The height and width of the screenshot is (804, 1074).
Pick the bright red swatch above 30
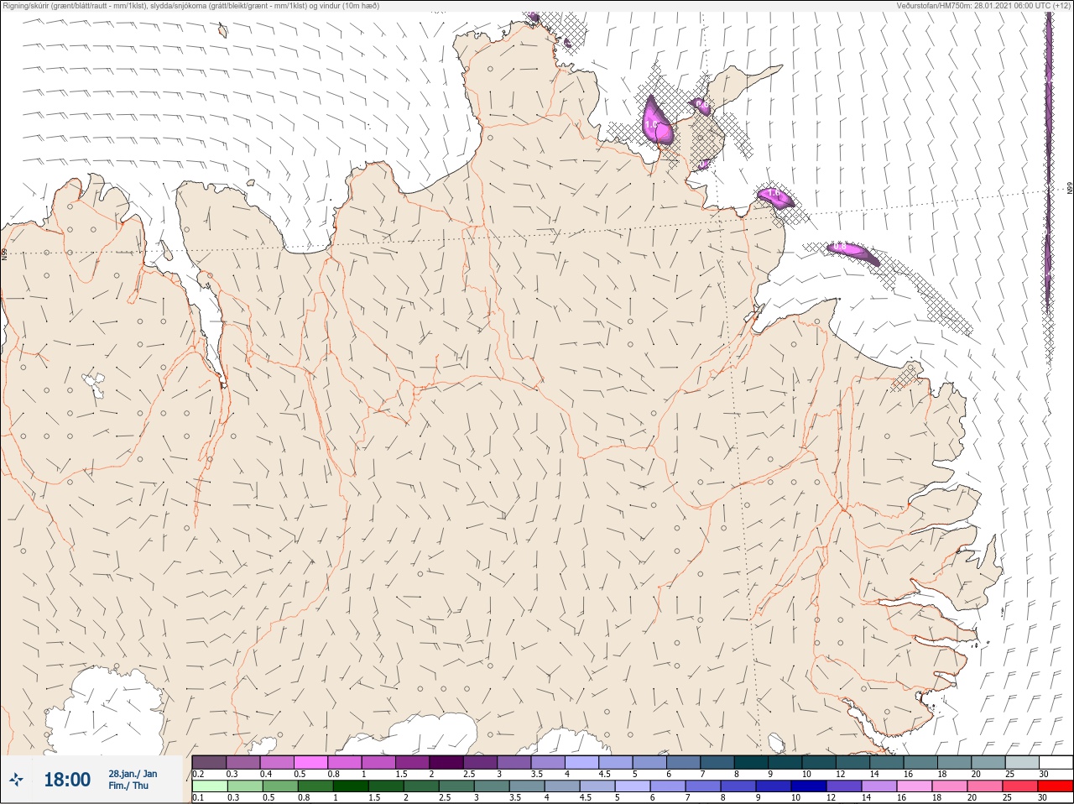[x=1056, y=786]
